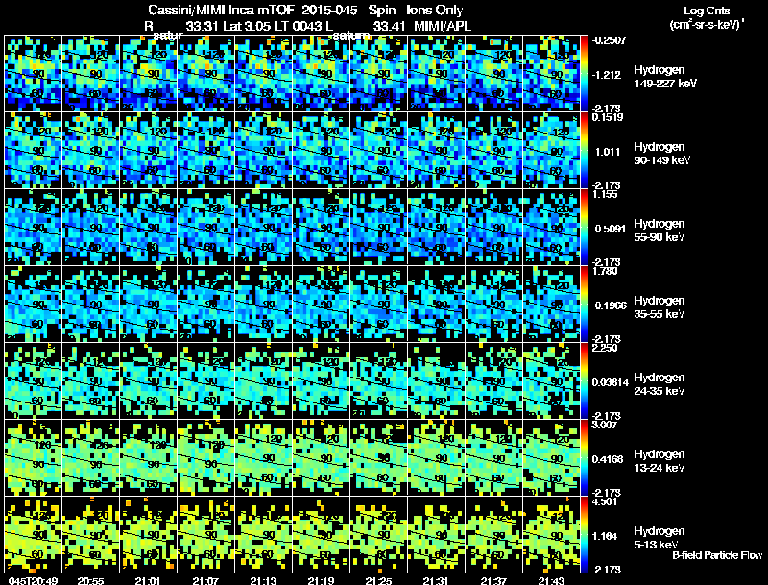Open the 21:31 panel in 149-227 keV row

pyautogui.click(x=436, y=74)
